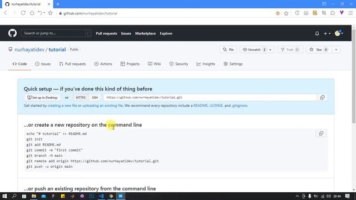This screenshot has width=356, height=200.
Task: Expand the Star lists dropdown
Action: point(336,49)
